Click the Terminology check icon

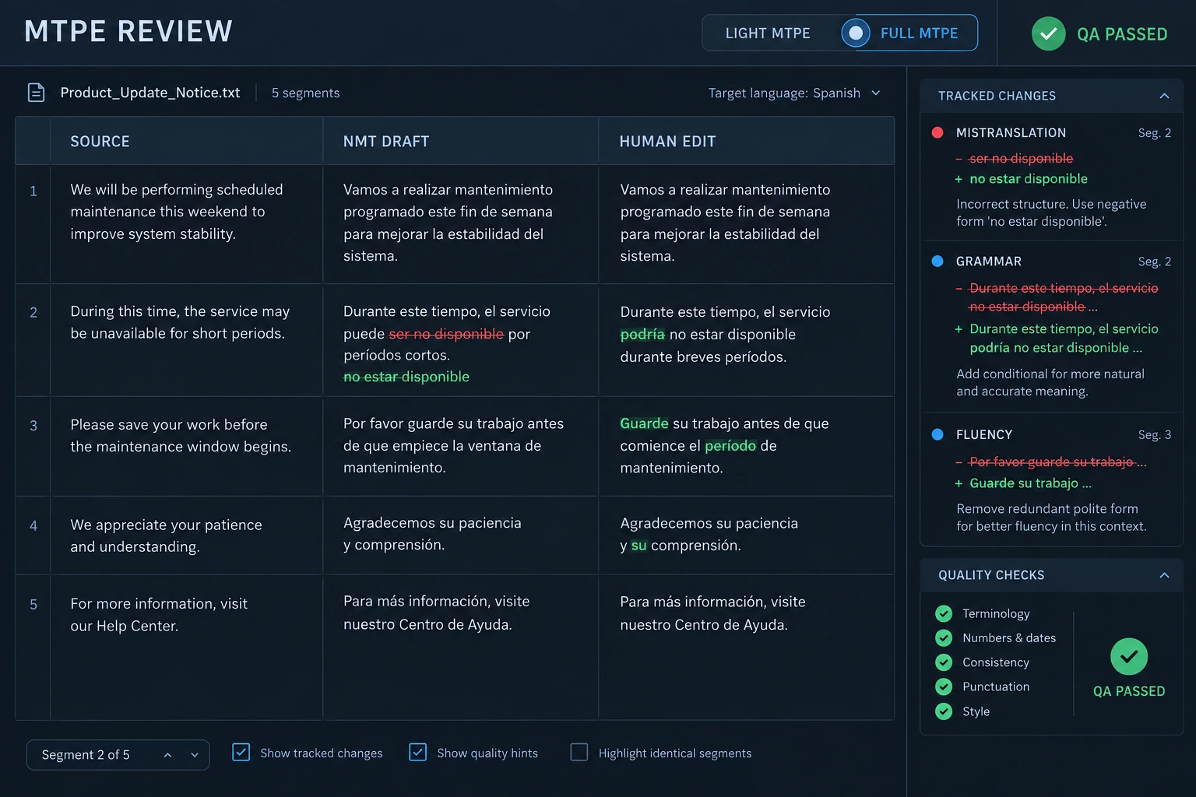944,613
